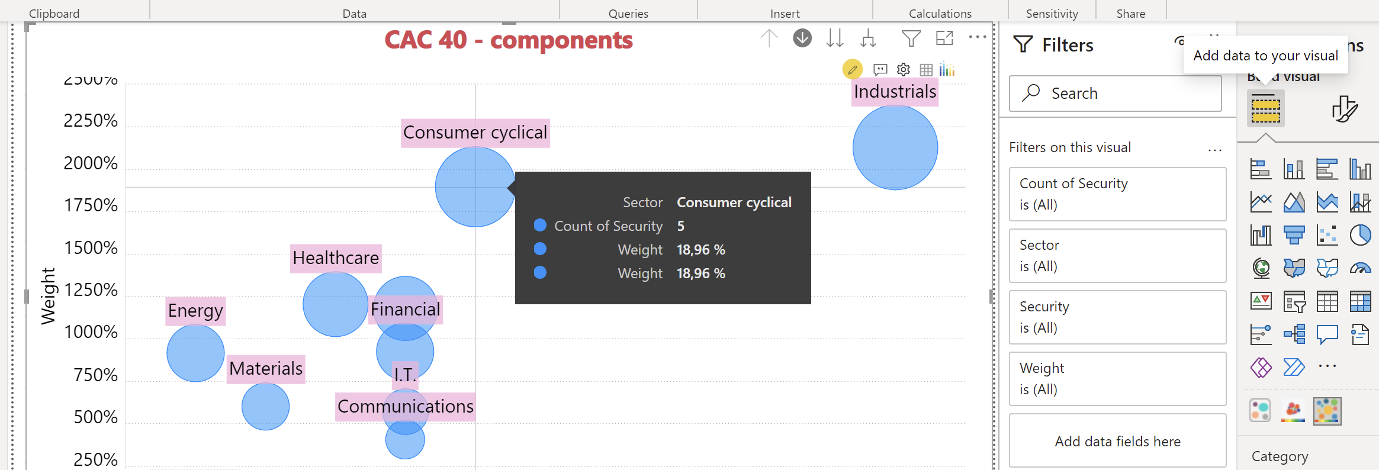Select the CAC 40 - components title
Screen dimensions: 1379x470
(x=509, y=40)
